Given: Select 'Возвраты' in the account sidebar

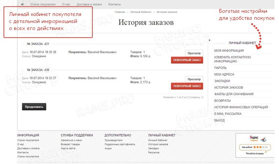Looking at the screenshot, I should tap(222, 101).
